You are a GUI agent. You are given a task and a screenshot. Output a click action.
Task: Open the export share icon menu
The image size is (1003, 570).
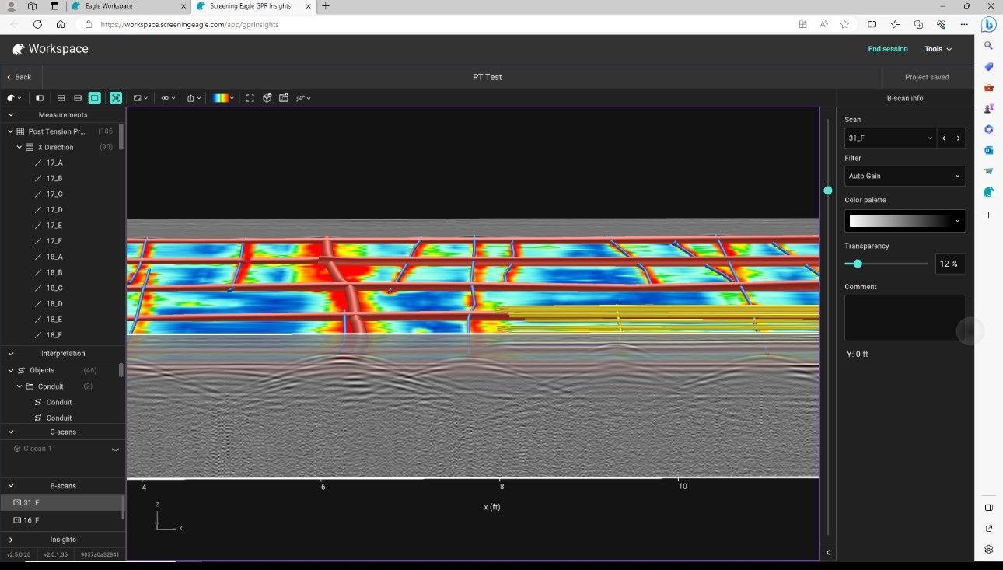(194, 98)
